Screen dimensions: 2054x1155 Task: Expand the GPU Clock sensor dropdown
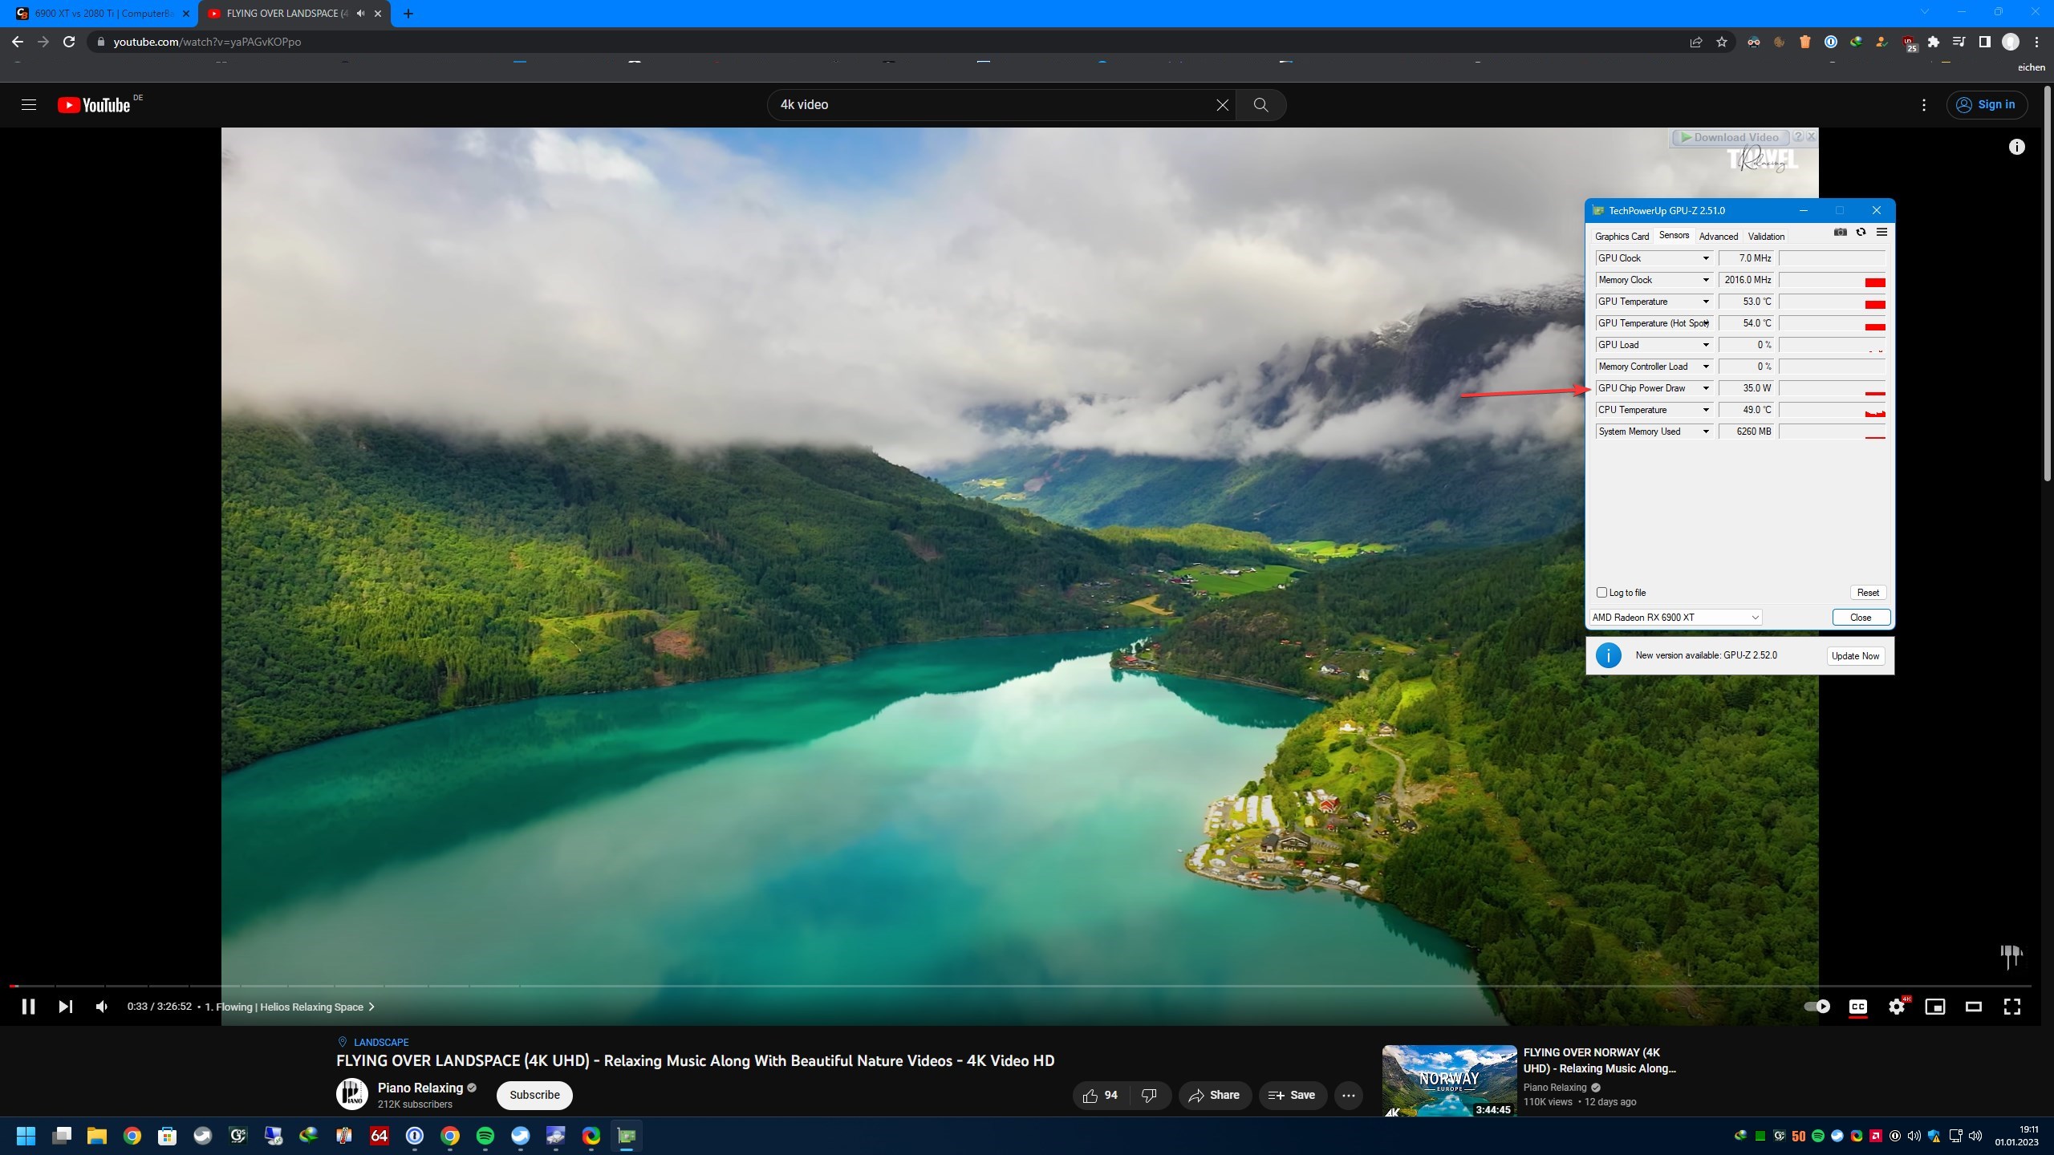(x=1706, y=258)
